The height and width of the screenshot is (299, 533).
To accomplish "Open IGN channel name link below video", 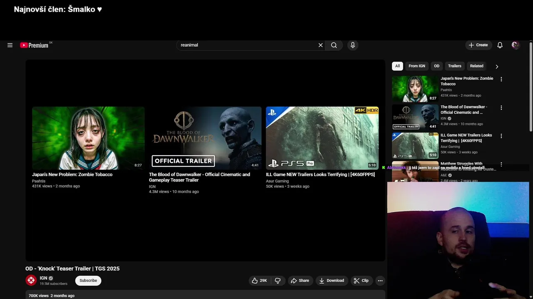I will [44, 278].
